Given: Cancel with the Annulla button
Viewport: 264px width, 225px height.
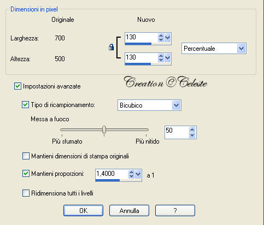Looking at the screenshot, I should pyautogui.click(x=129, y=211).
